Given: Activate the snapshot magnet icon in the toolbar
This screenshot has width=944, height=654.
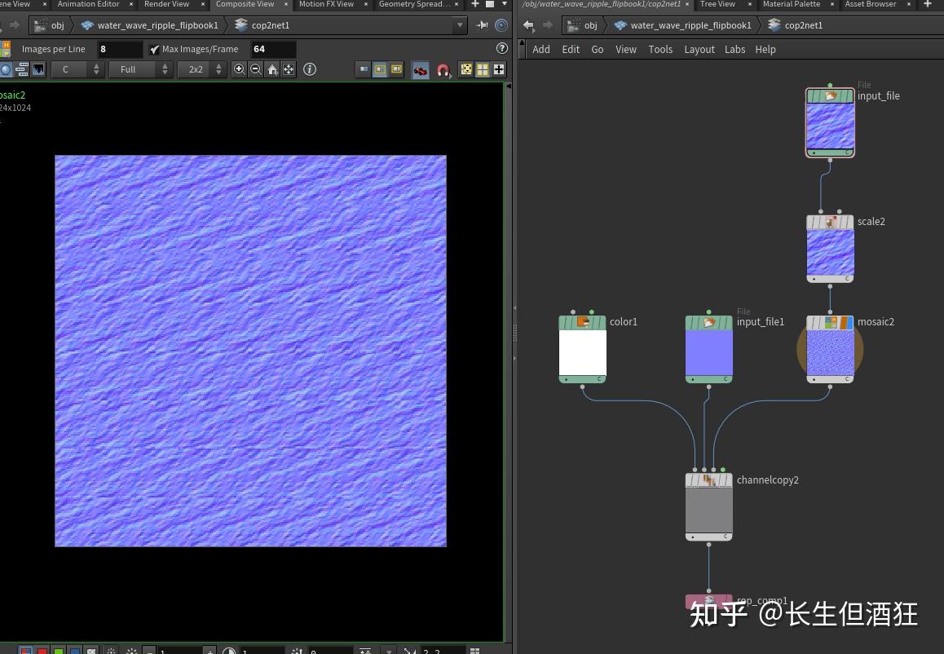Looking at the screenshot, I should [443, 70].
